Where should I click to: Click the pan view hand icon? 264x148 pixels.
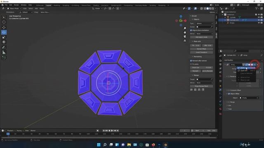(185, 32)
